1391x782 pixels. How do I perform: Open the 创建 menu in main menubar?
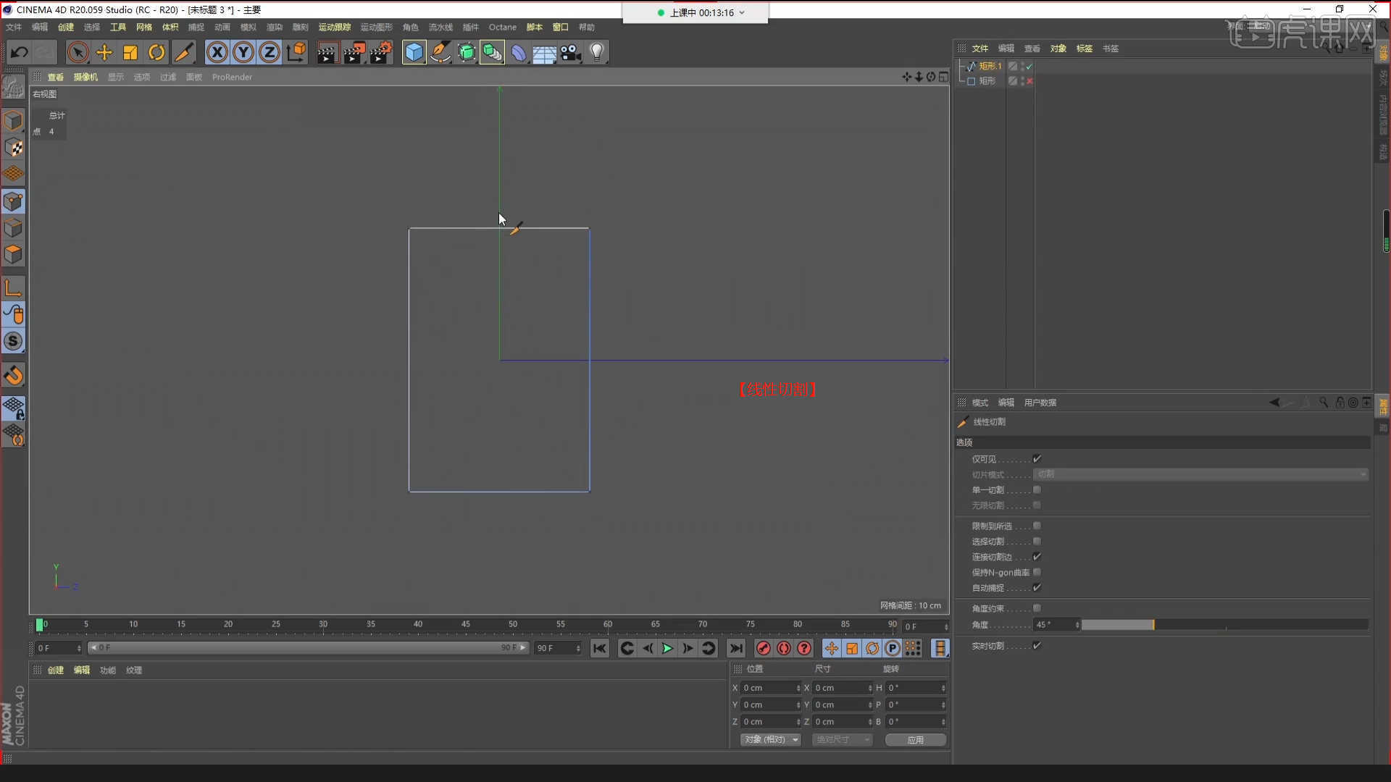(66, 28)
